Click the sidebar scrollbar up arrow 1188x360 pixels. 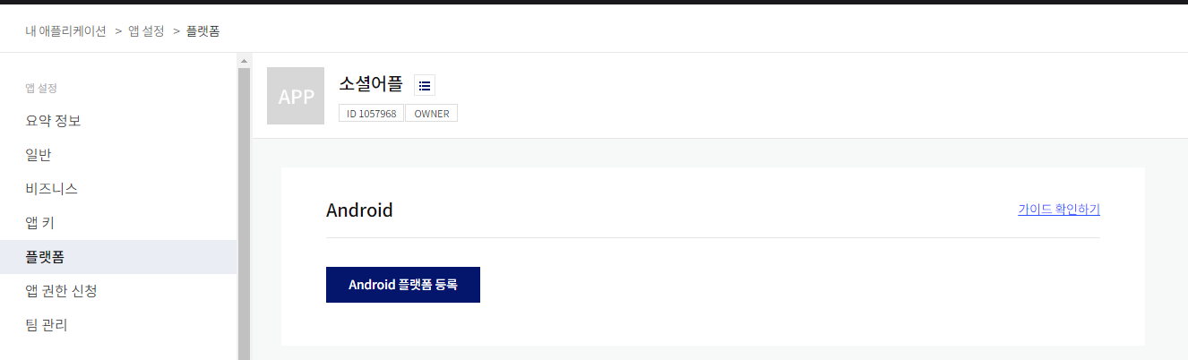[x=244, y=61]
